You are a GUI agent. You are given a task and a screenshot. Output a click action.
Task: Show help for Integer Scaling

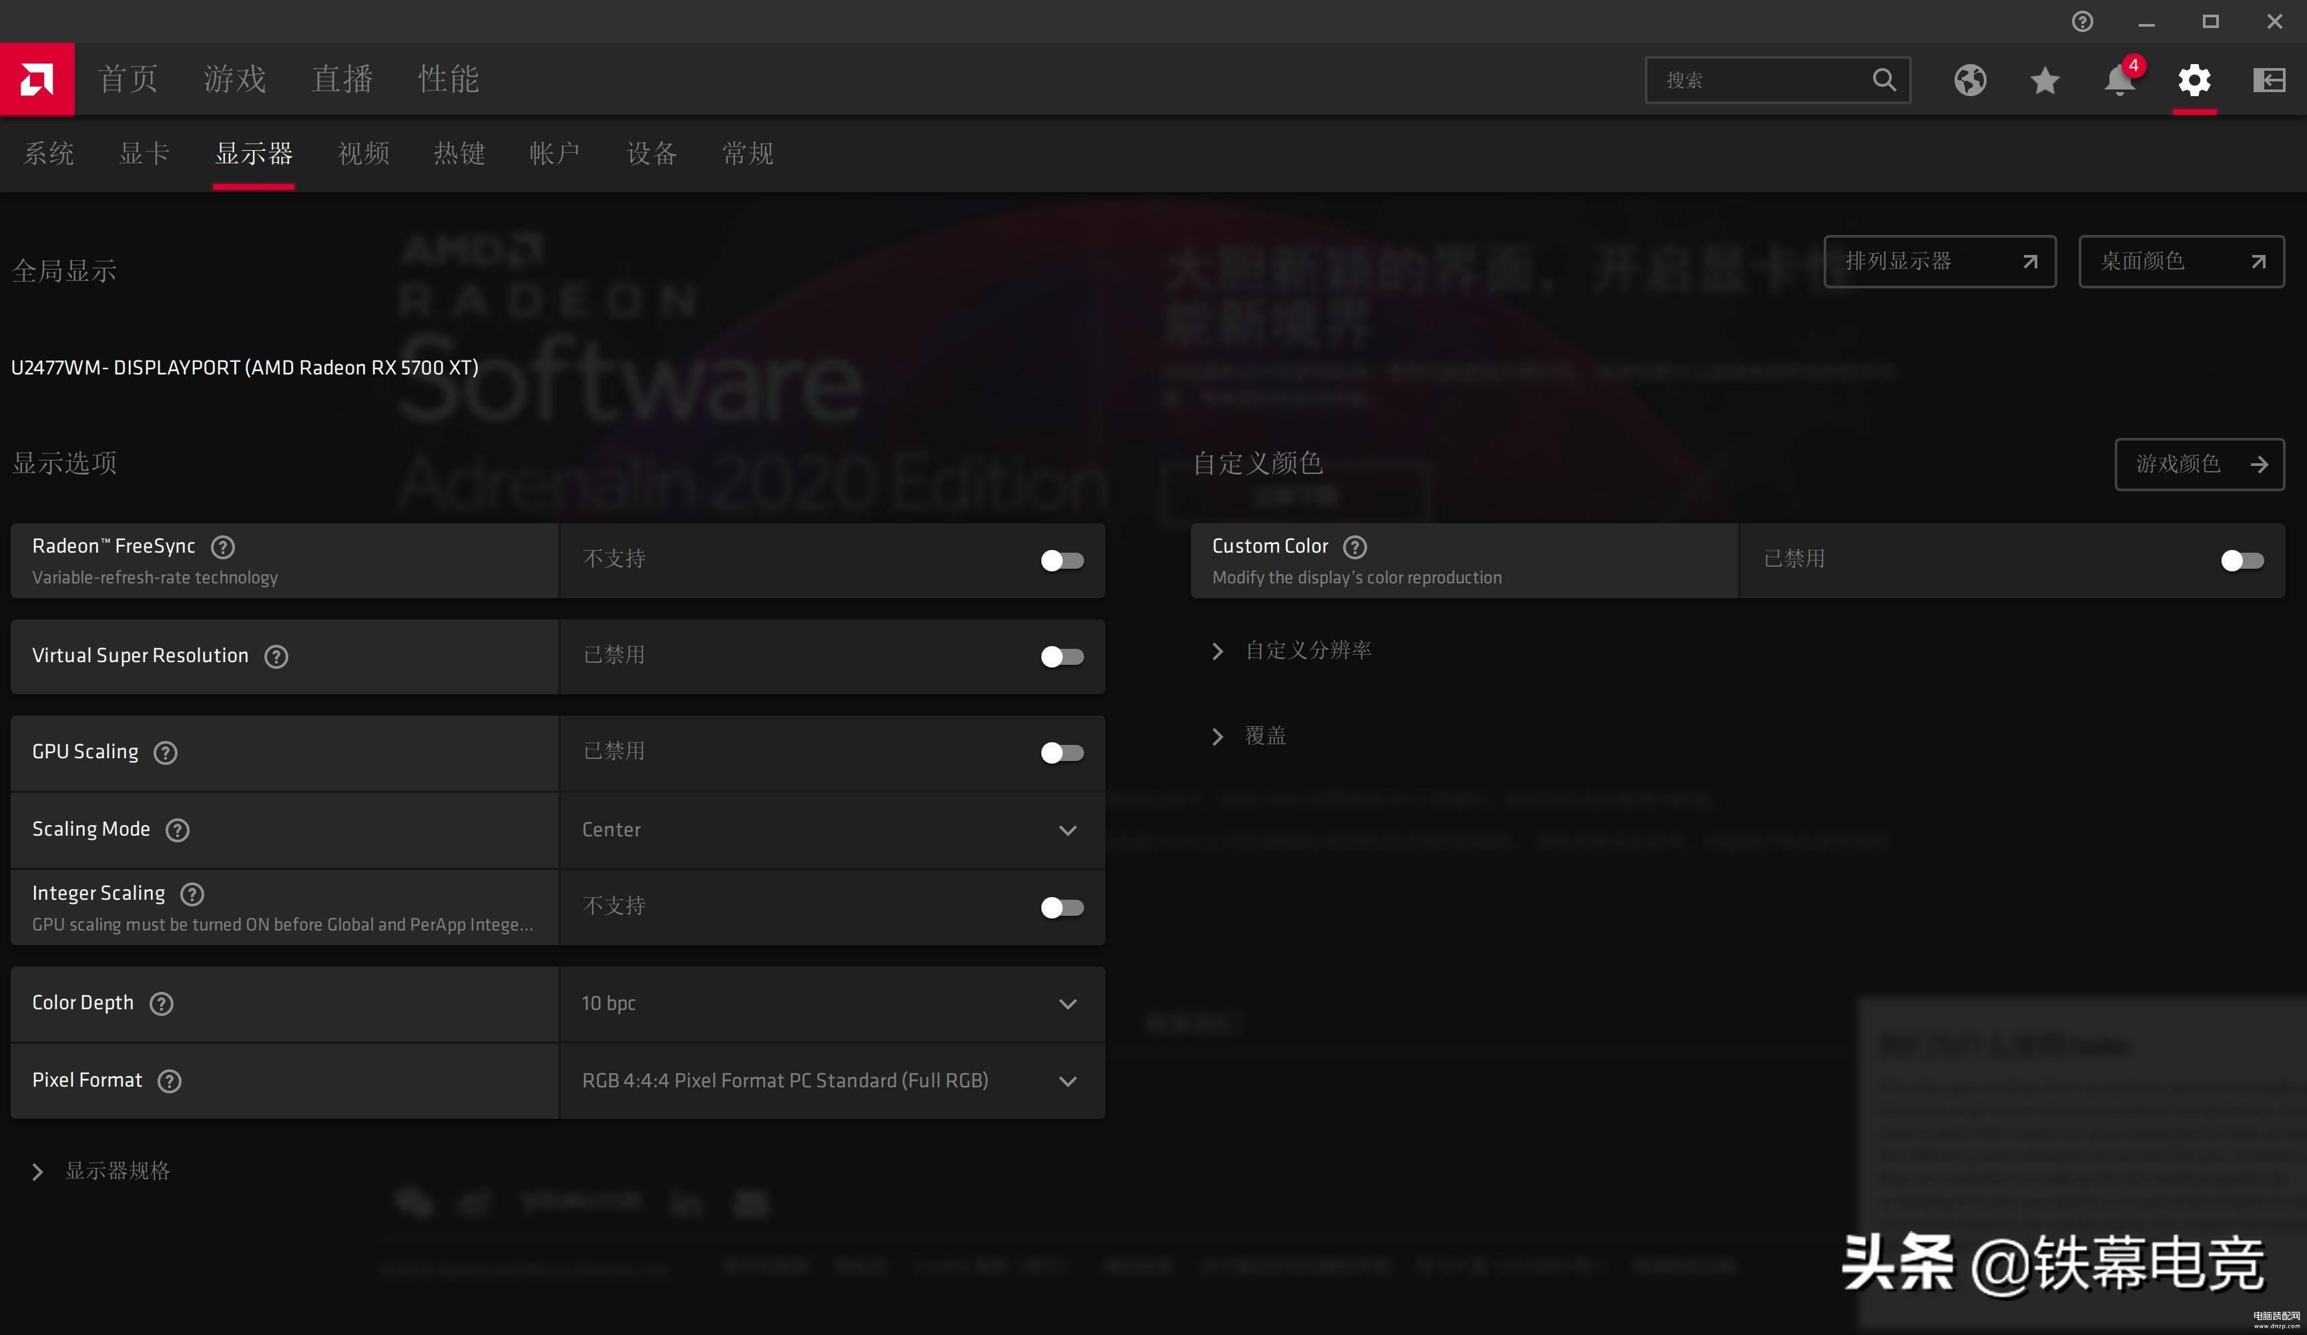192,894
